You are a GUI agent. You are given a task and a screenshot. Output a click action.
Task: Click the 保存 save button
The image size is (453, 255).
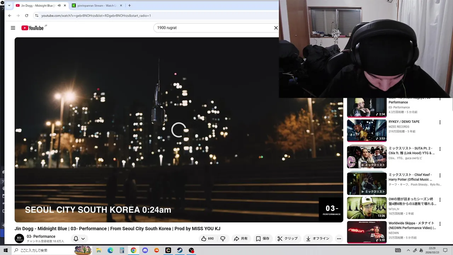[x=263, y=239]
